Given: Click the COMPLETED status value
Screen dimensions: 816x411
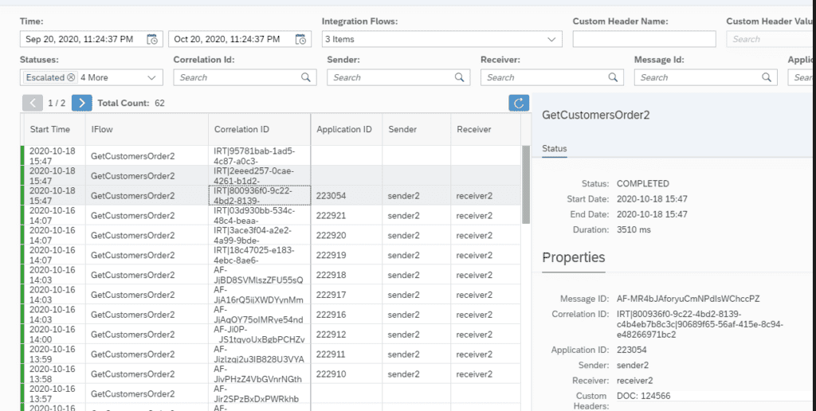Looking at the screenshot, I should [643, 184].
